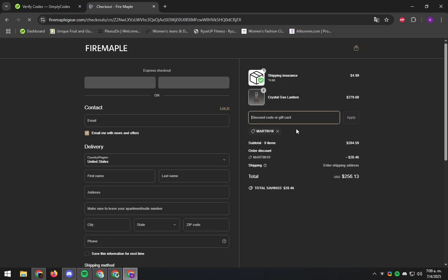Click the Email input field
The height and width of the screenshot is (280, 448).
pyautogui.click(x=157, y=121)
